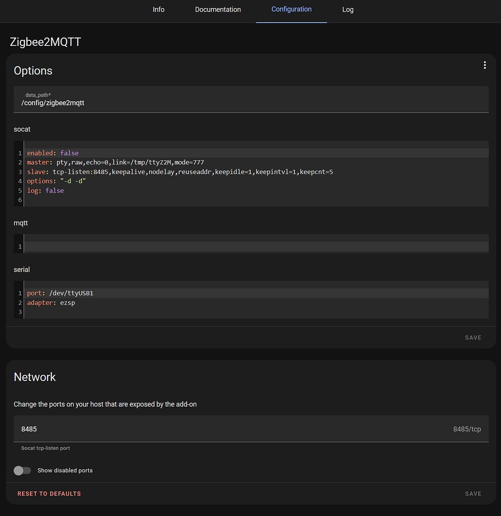Select the enabled: false line in socat

(x=52, y=153)
